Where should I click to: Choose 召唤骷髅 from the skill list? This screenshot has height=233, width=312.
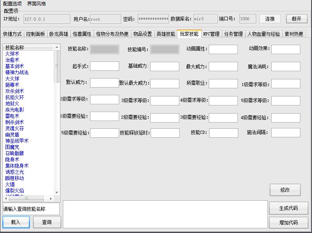[x=14, y=153]
